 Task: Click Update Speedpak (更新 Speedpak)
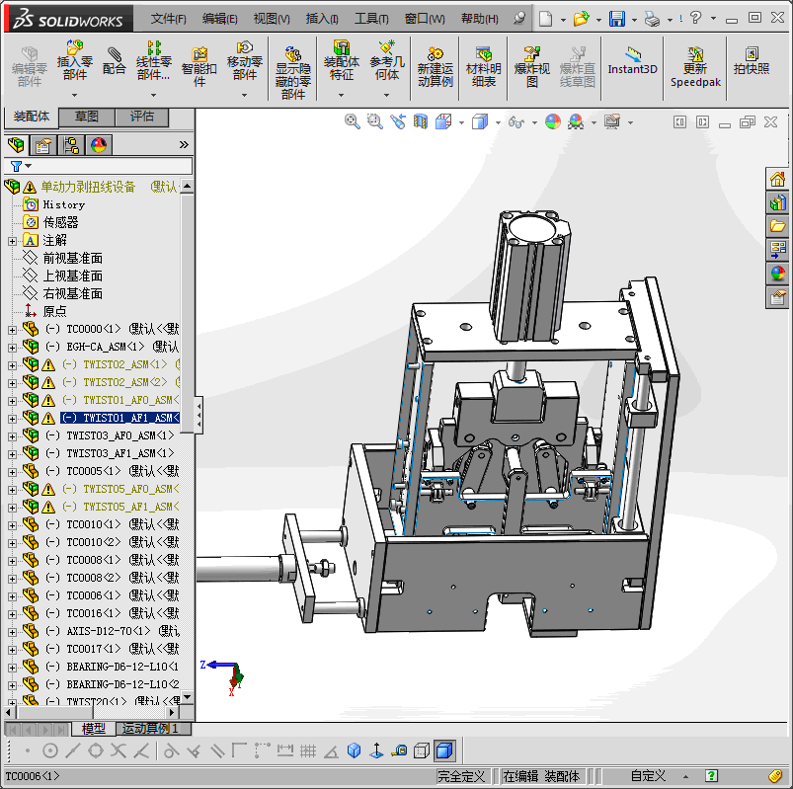tap(695, 67)
